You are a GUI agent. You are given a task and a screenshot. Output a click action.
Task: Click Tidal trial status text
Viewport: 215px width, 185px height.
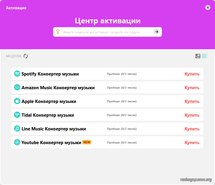122,115
